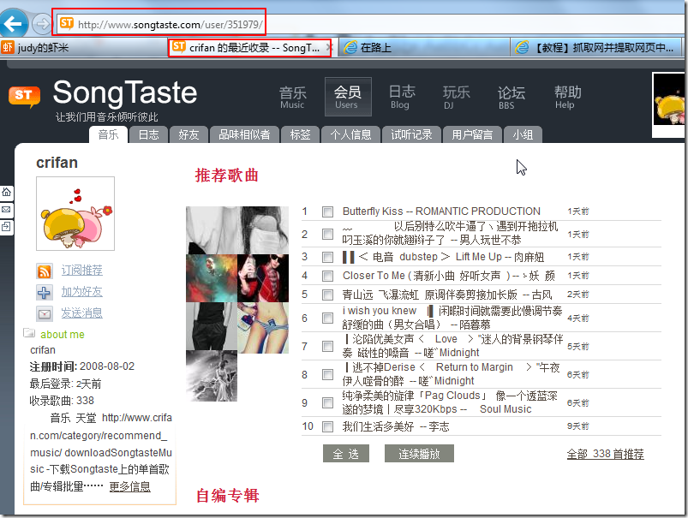Click the mail icon on left sidebar

tap(7, 210)
